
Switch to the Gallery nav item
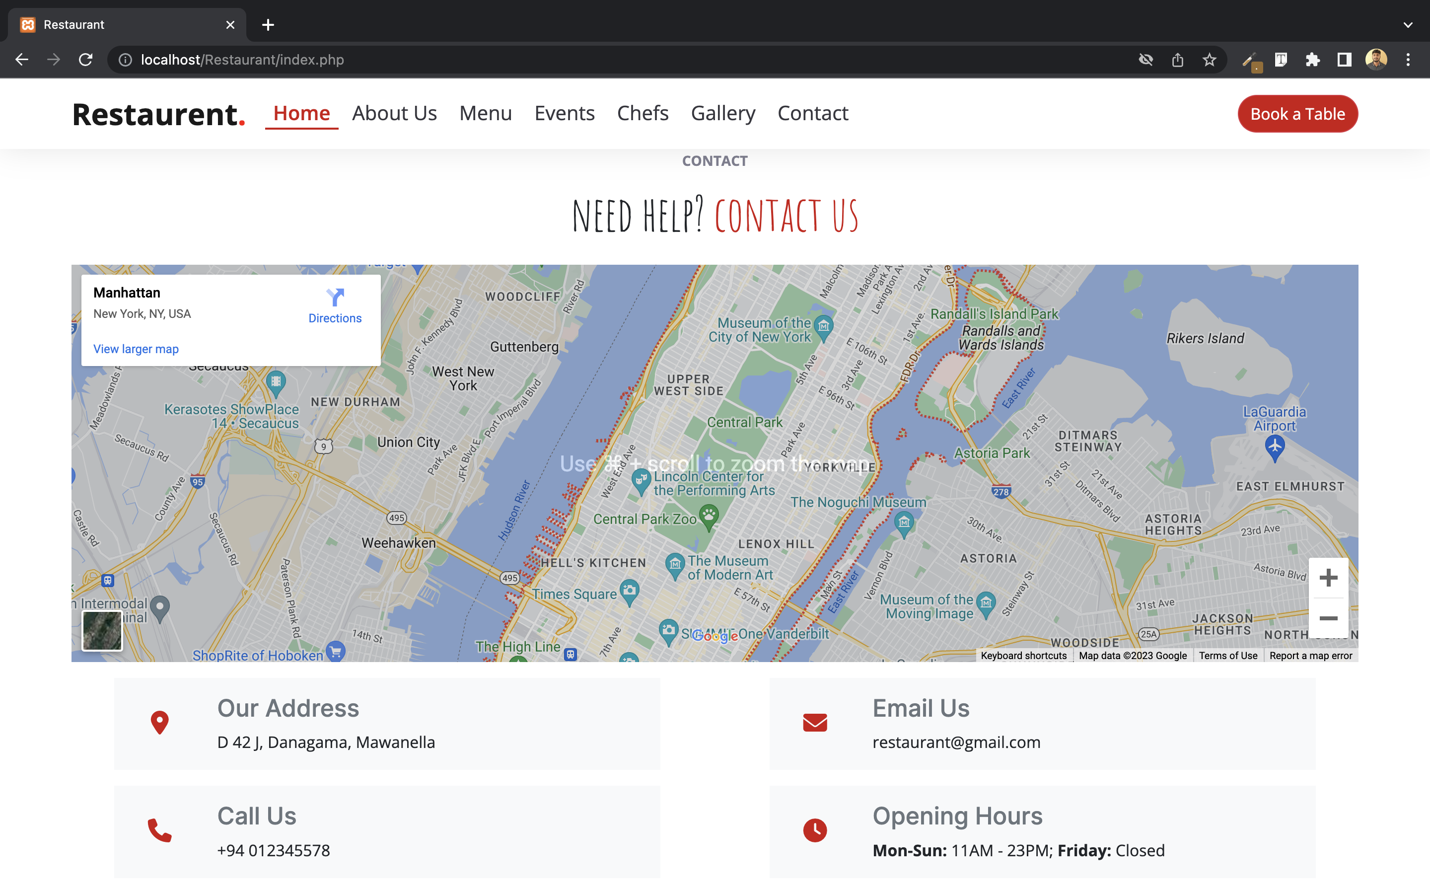(x=722, y=114)
